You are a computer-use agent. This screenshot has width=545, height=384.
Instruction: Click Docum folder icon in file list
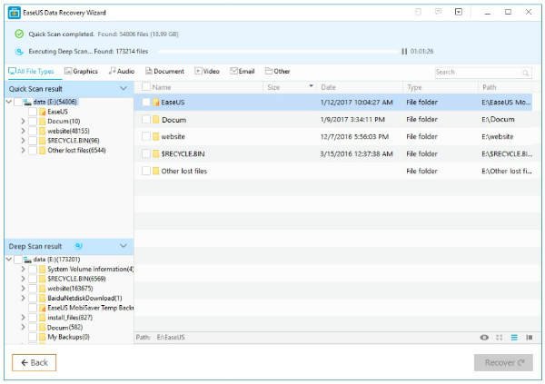[156, 120]
